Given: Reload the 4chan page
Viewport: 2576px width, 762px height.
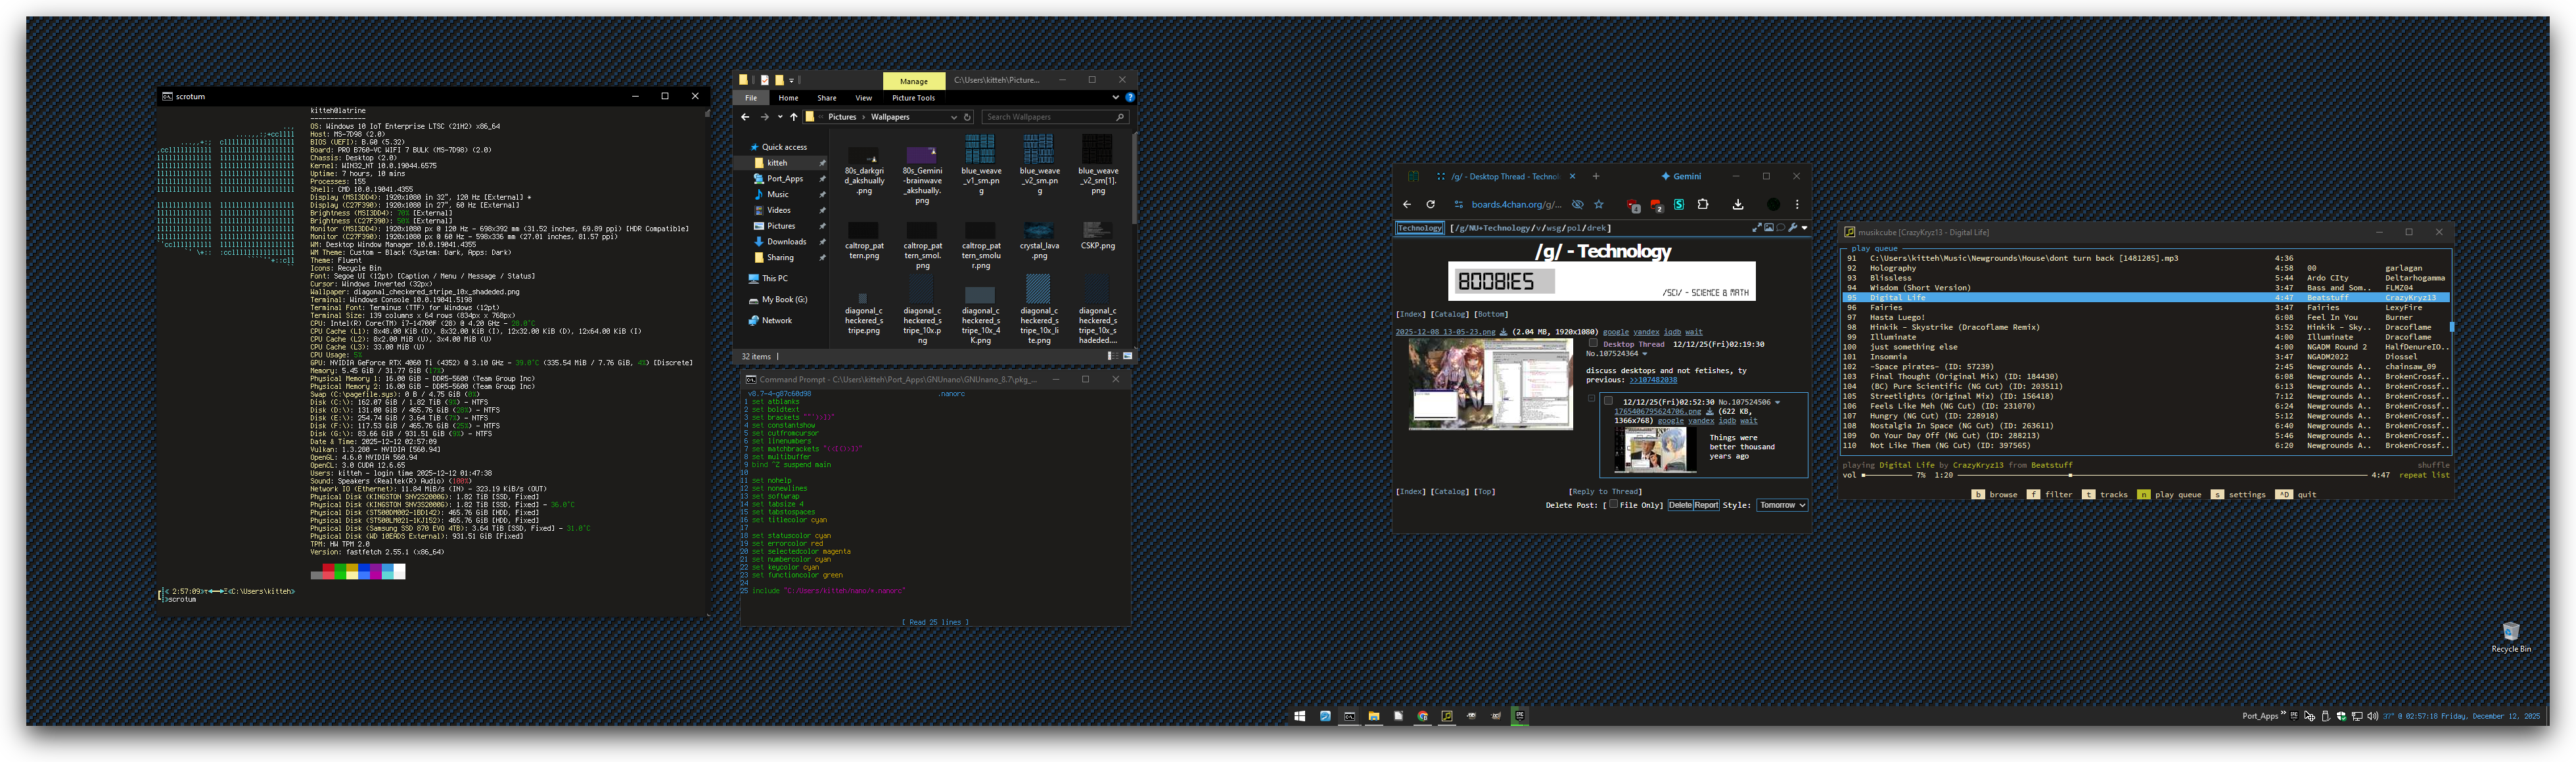Looking at the screenshot, I should pyautogui.click(x=1430, y=204).
